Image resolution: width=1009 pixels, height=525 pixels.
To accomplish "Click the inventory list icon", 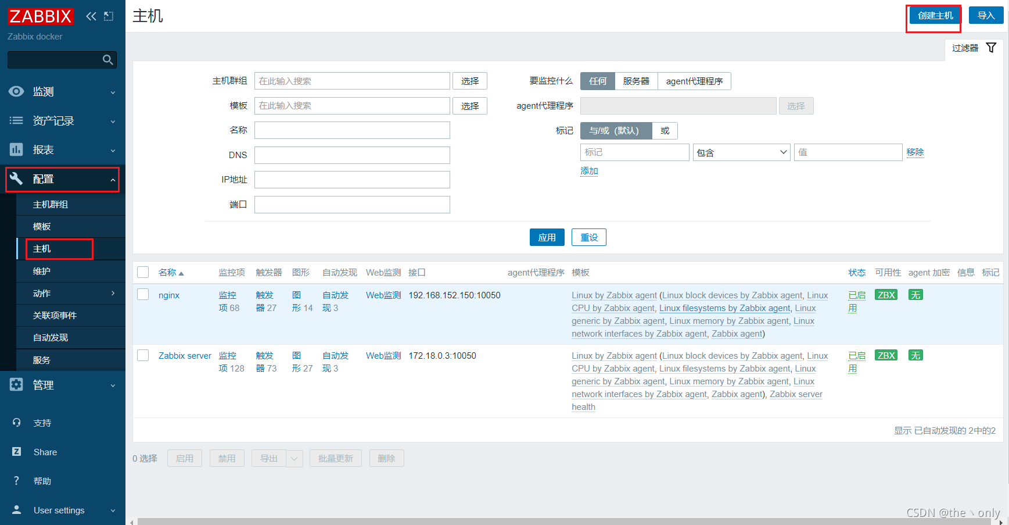I will pos(16,120).
